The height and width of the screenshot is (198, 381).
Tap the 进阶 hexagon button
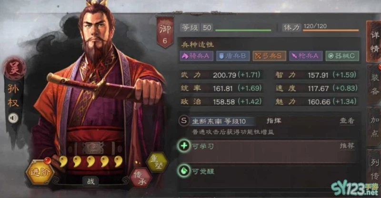click(x=40, y=172)
